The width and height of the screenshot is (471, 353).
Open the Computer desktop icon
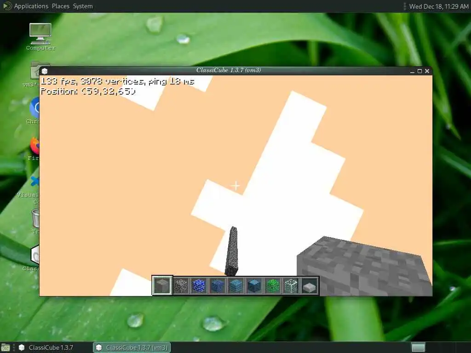click(x=40, y=37)
